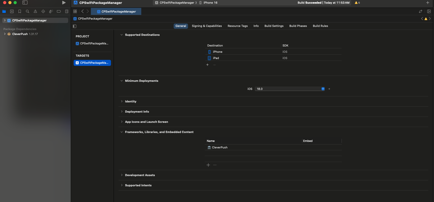The image size is (434, 202).
Task: Toggle the navigator sidebar panel
Action: tap(25, 3)
